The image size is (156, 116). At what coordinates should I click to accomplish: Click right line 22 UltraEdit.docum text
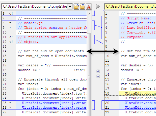click(140, 112)
